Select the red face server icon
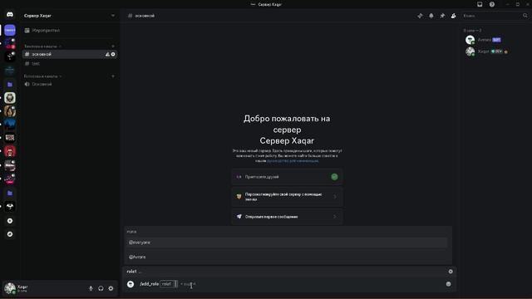 tap(10, 151)
